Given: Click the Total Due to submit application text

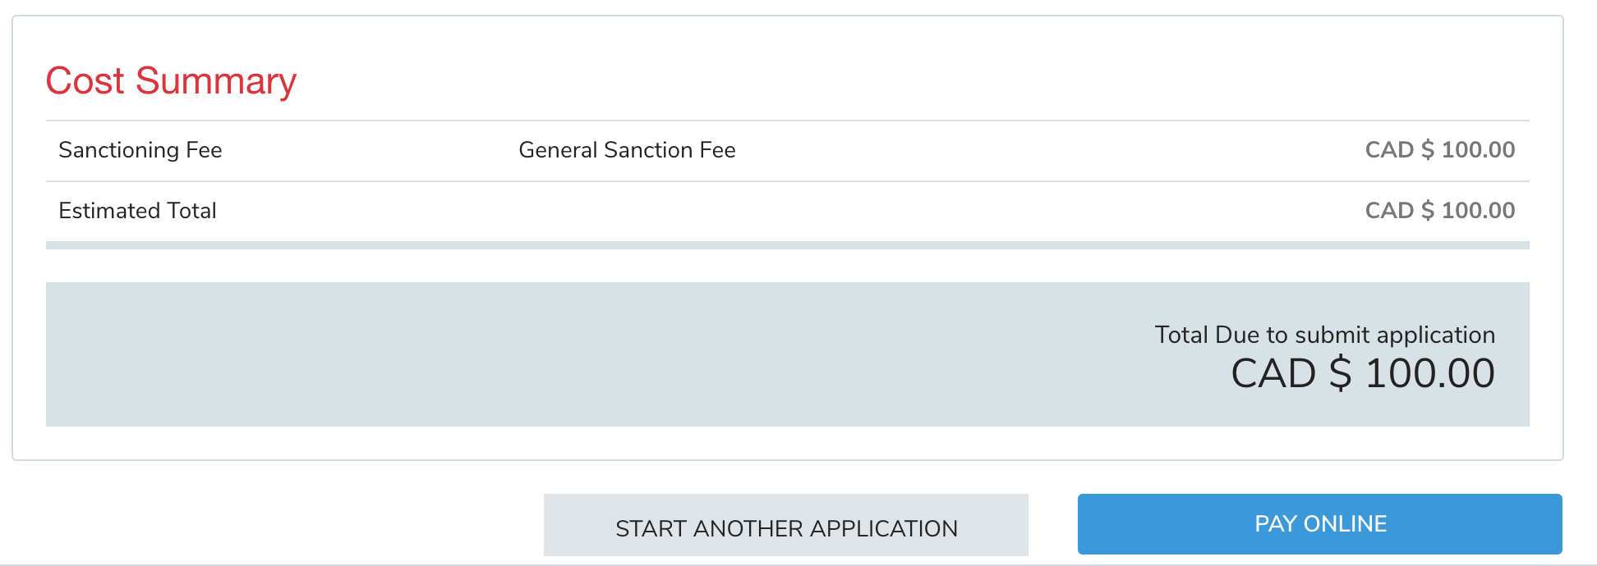Looking at the screenshot, I should [1324, 335].
